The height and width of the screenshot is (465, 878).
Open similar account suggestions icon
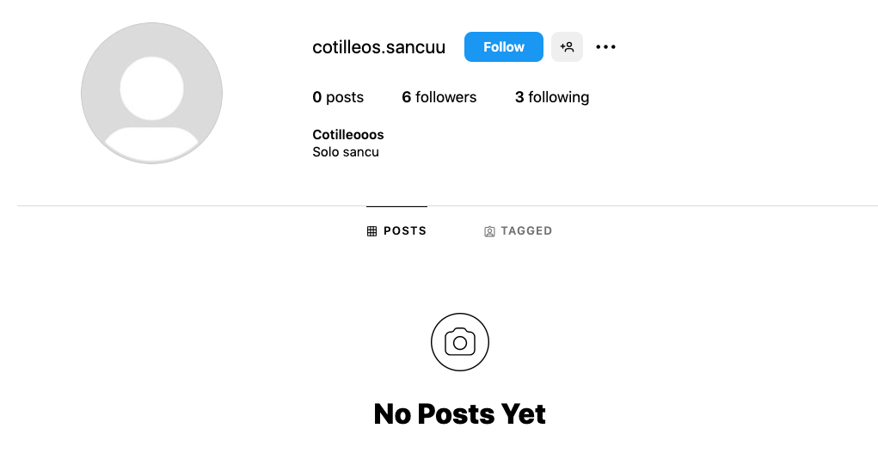tap(567, 47)
